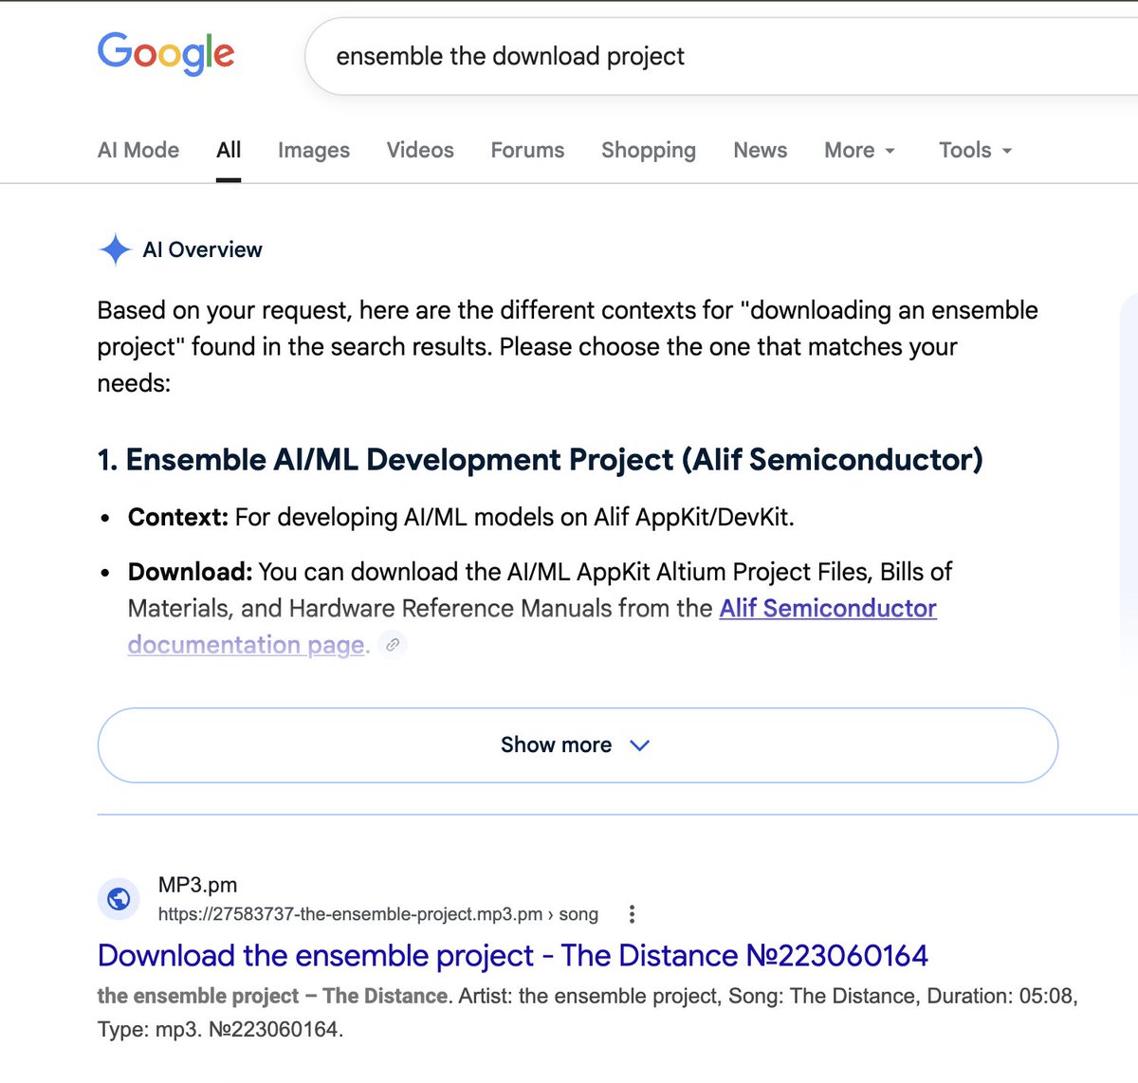Expand AI Overview with Show more
This screenshot has width=1138, height=1083.
pyautogui.click(x=578, y=745)
